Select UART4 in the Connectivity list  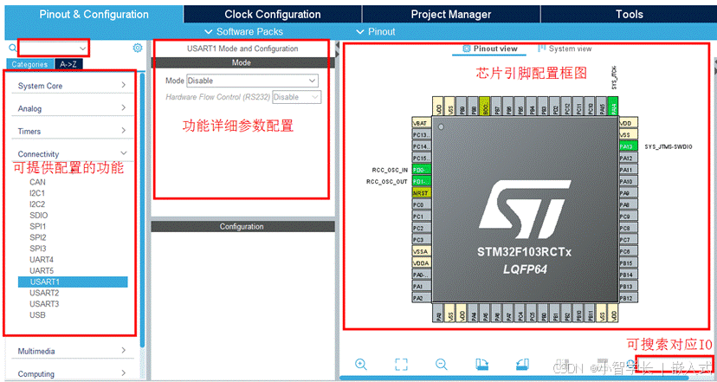[x=42, y=259]
